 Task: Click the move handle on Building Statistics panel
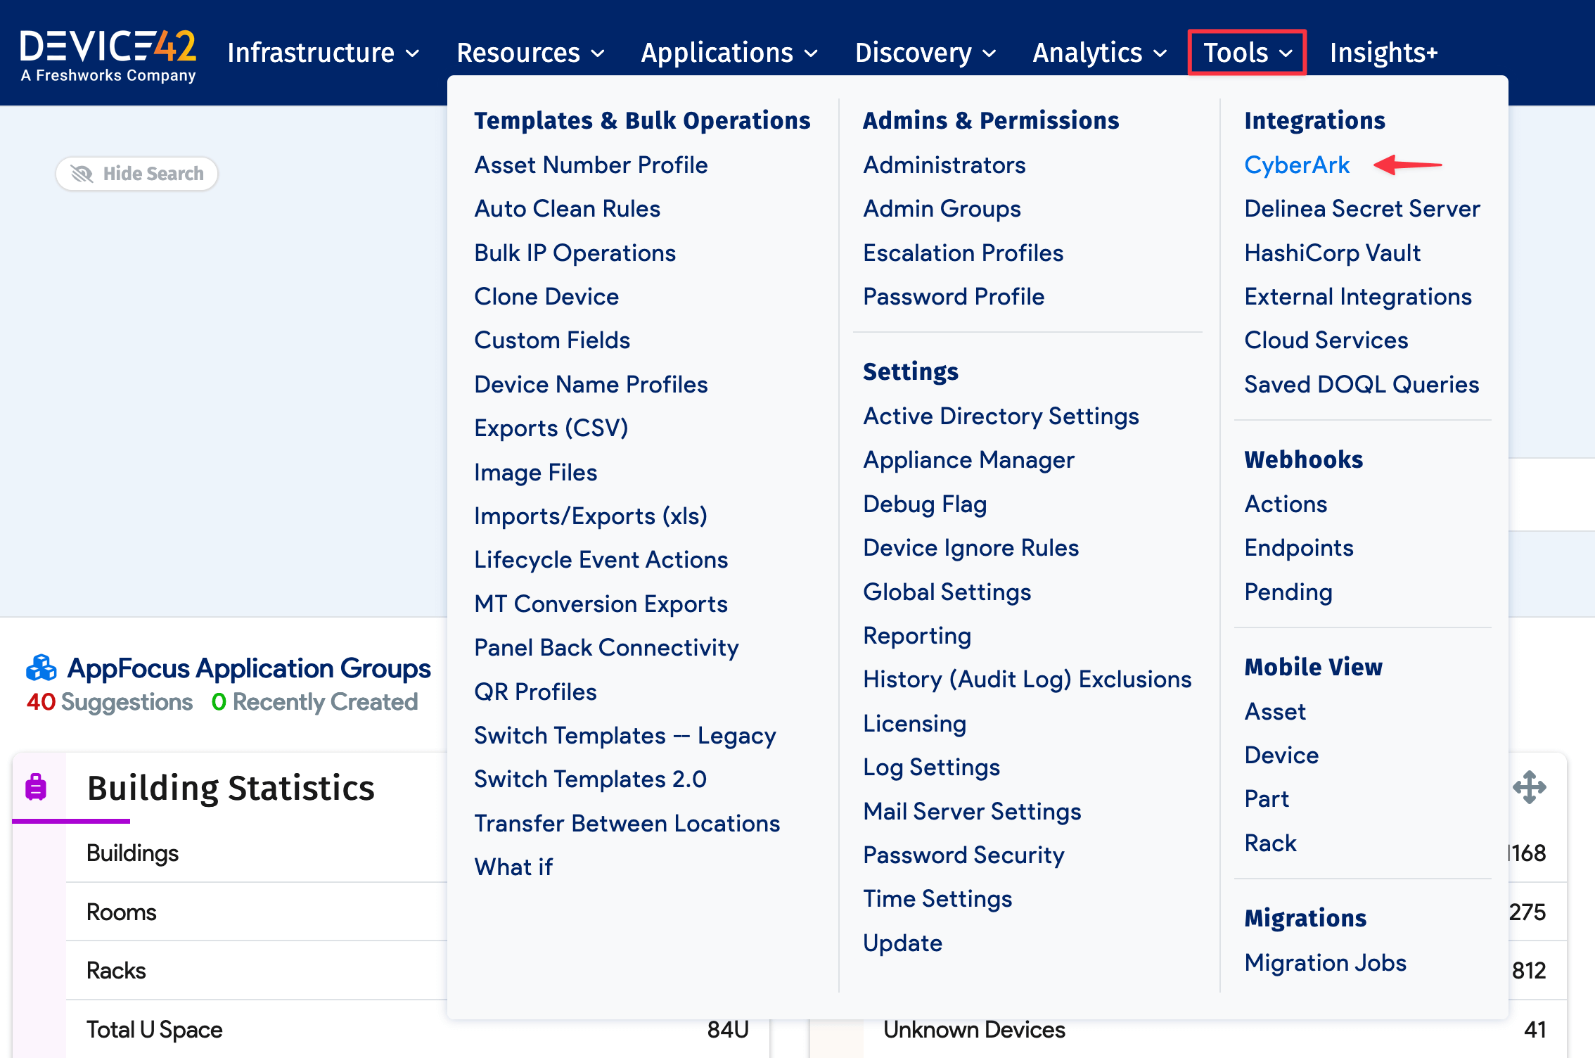coord(1532,788)
